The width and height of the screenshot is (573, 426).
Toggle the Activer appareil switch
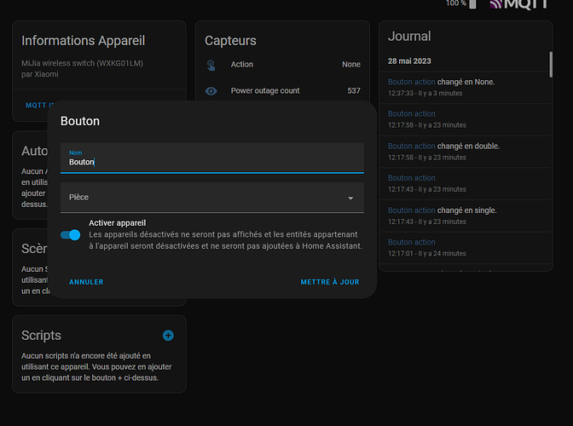tap(71, 234)
